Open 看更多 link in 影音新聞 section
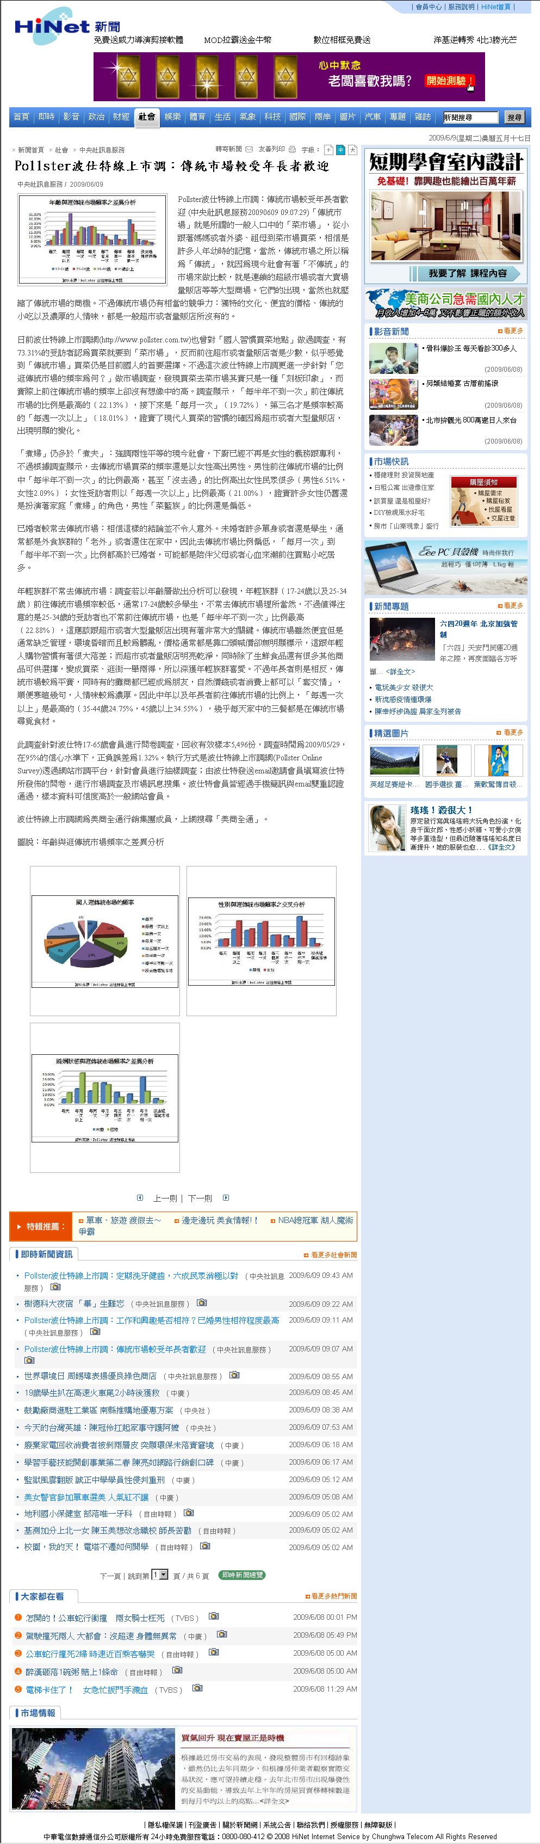The image size is (540, 1844). point(511,331)
